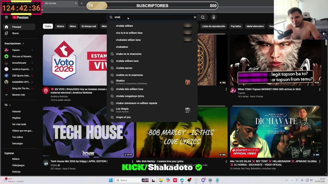Select the Metal alternativo chip
328x184 pixels.
coord(255,26)
